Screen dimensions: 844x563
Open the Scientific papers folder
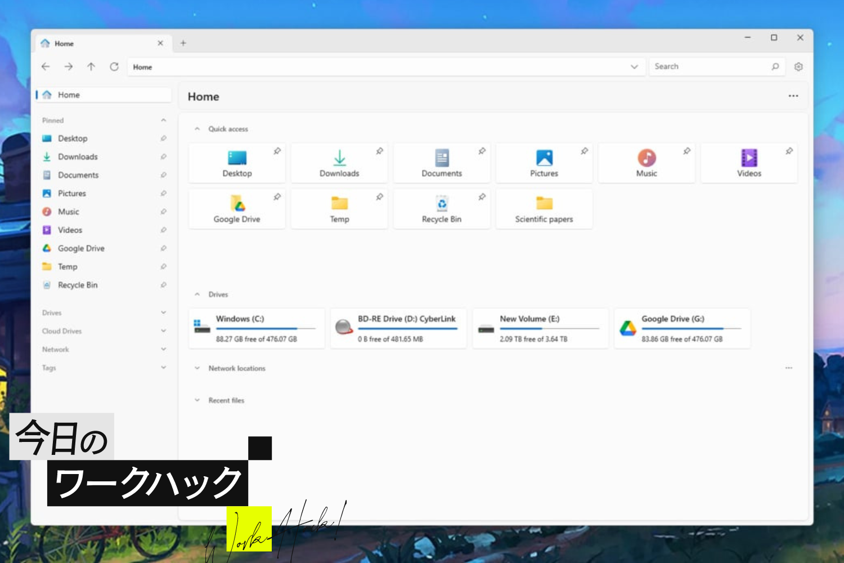544,209
